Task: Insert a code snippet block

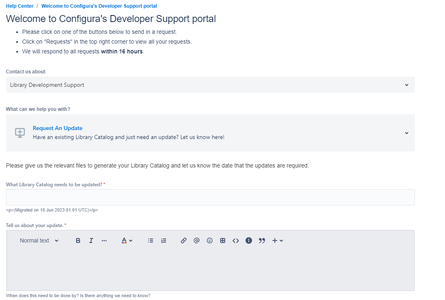Action: tap(236, 240)
